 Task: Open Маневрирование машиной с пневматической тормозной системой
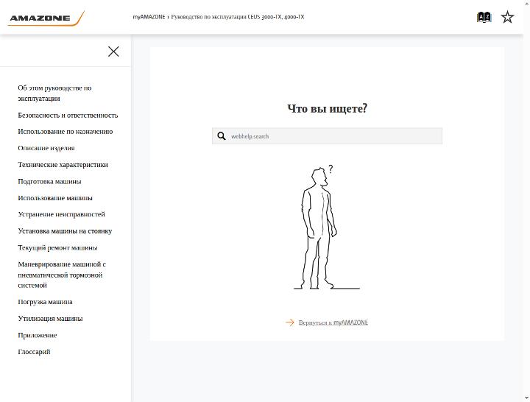[x=62, y=275]
